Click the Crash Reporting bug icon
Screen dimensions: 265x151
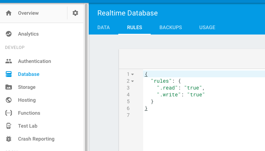9,139
